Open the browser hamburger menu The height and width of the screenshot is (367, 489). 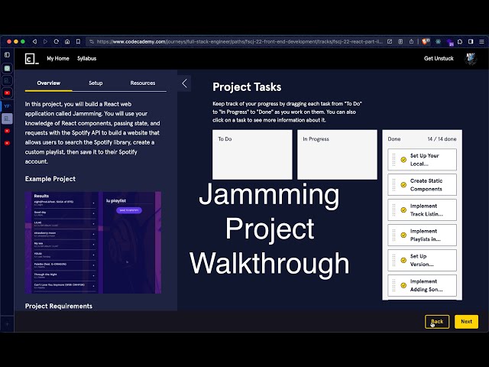click(481, 41)
